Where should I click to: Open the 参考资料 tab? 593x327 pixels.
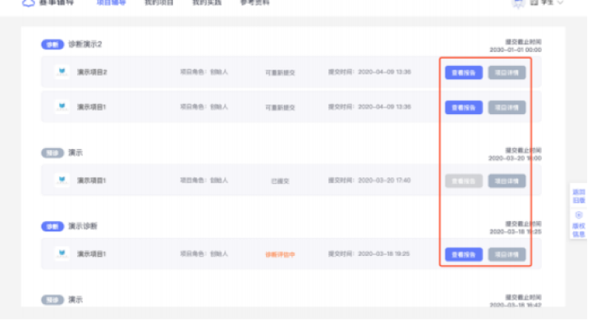255,3
